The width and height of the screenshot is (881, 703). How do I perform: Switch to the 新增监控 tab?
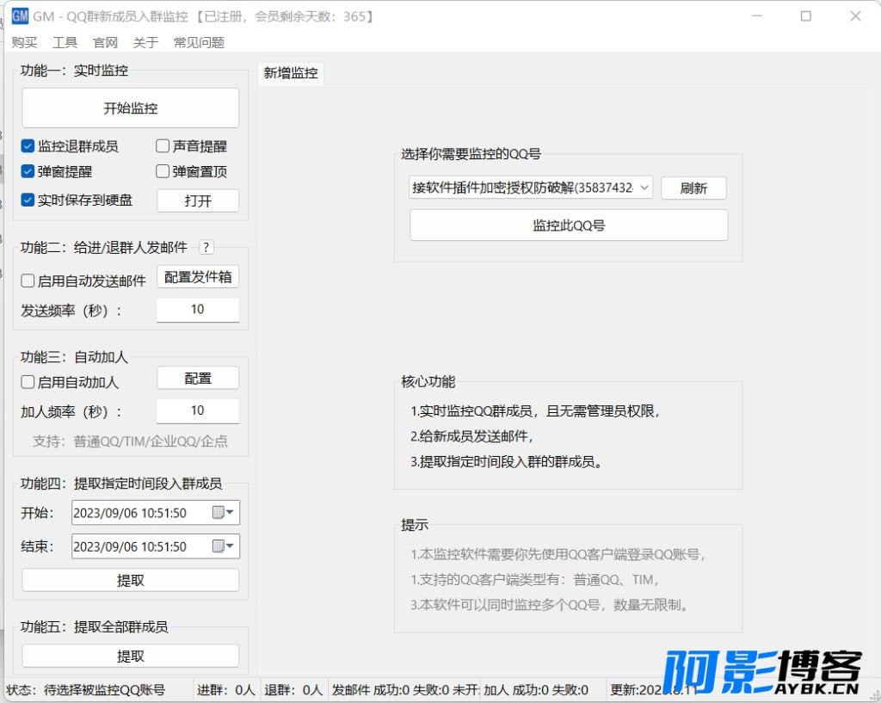tap(291, 73)
